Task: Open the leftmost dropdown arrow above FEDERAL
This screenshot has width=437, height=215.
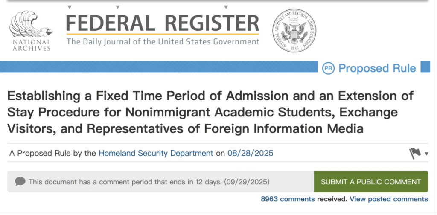Action: coord(70,6)
